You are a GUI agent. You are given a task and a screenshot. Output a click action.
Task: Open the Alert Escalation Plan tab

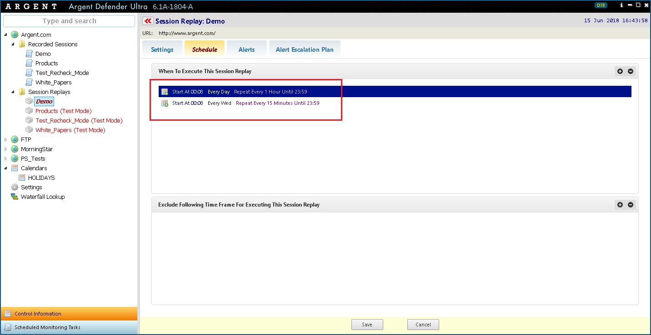click(x=304, y=49)
